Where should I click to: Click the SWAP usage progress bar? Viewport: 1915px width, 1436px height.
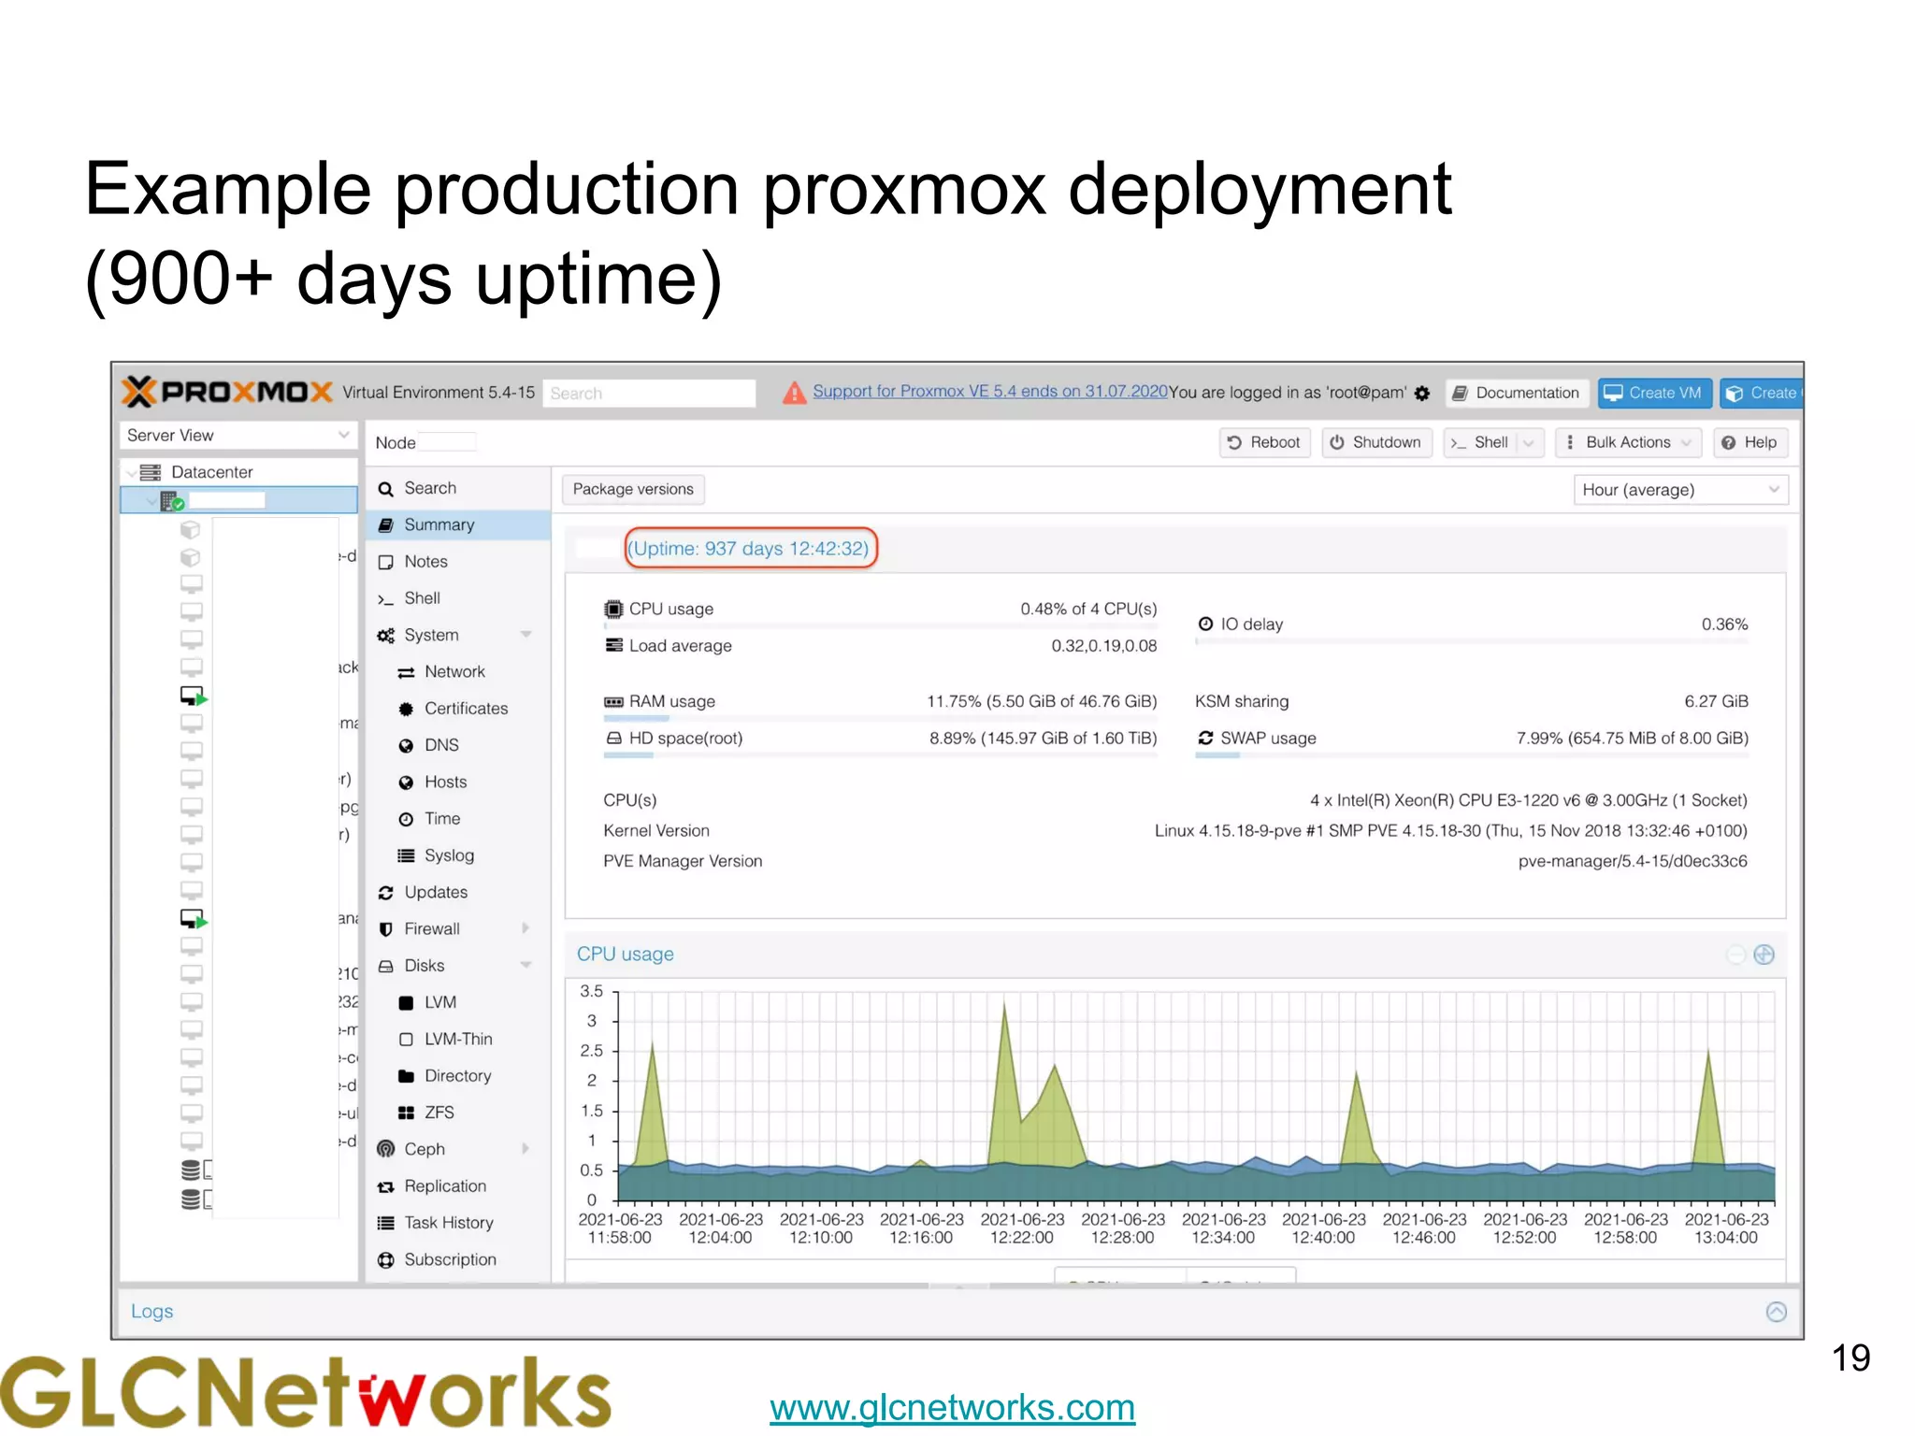click(1471, 755)
